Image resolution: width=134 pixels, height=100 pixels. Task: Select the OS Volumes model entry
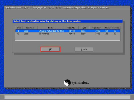(x=44, y=34)
